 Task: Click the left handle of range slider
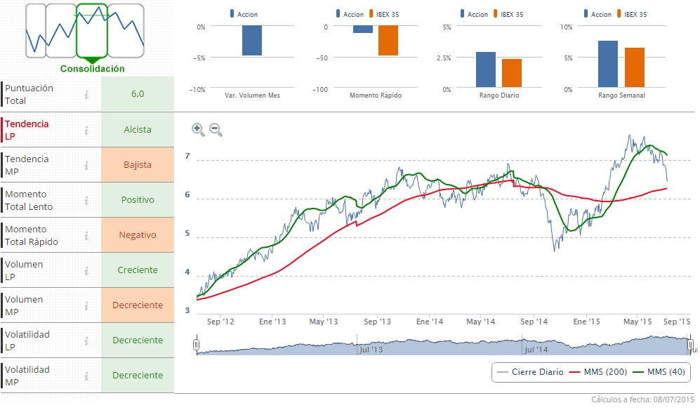coord(197,345)
